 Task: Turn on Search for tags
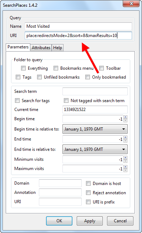[17, 101]
